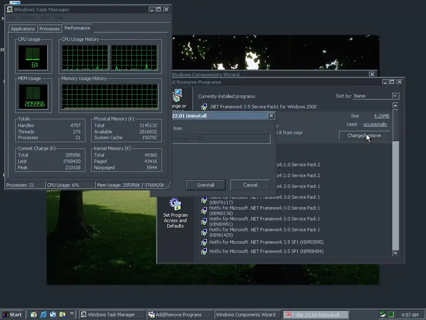
Task: Click the 4.26MB size link
Action: pyautogui.click(x=381, y=116)
